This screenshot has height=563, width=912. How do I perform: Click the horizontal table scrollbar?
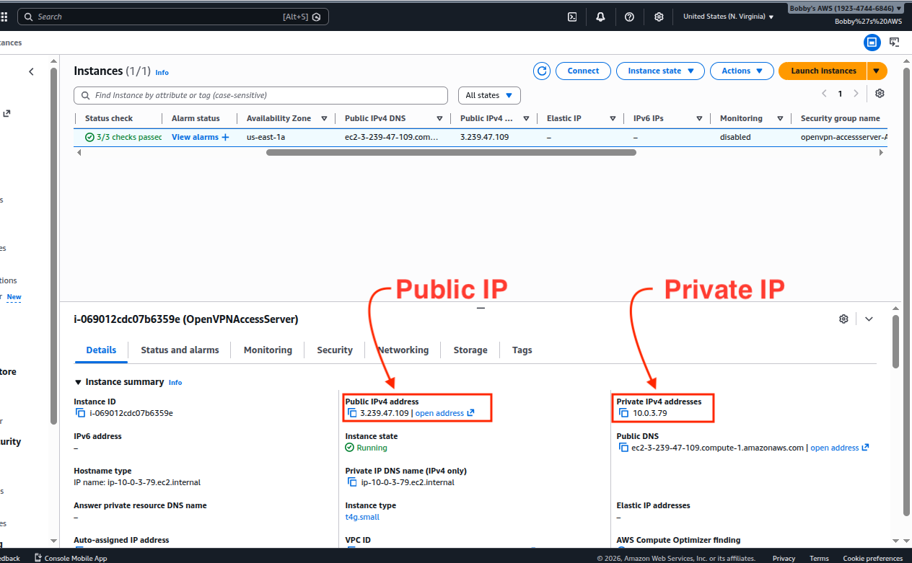tap(451, 153)
